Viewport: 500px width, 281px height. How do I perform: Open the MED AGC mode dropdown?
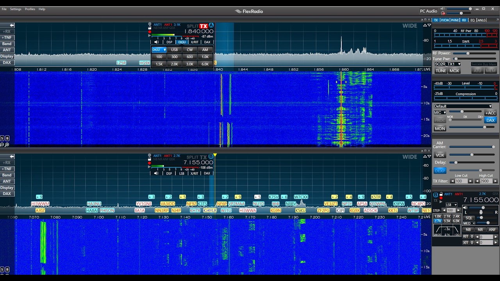469,223
